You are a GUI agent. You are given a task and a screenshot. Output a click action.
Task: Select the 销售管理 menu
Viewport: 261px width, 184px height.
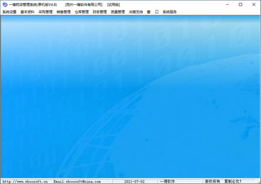coord(64,12)
